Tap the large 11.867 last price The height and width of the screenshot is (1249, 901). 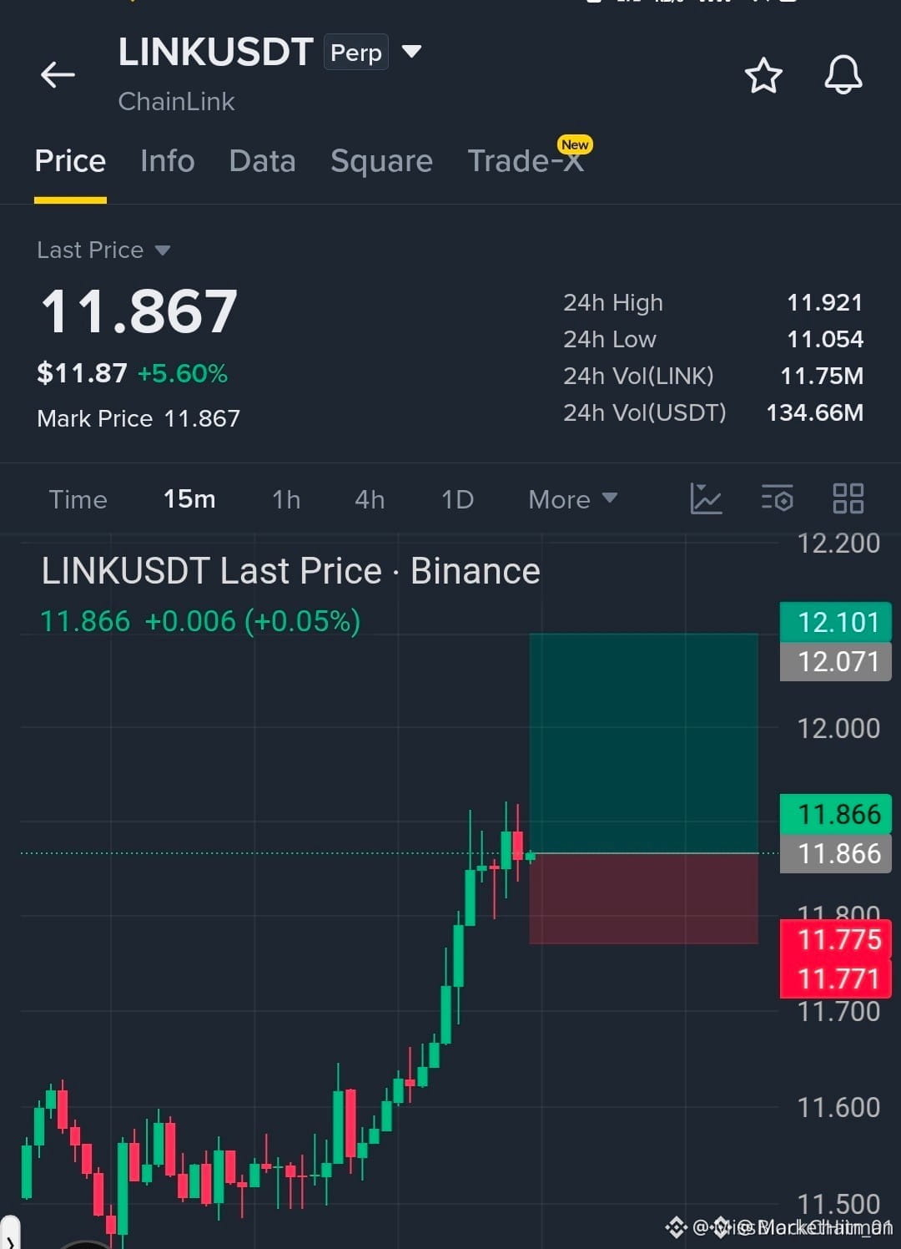[139, 311]
